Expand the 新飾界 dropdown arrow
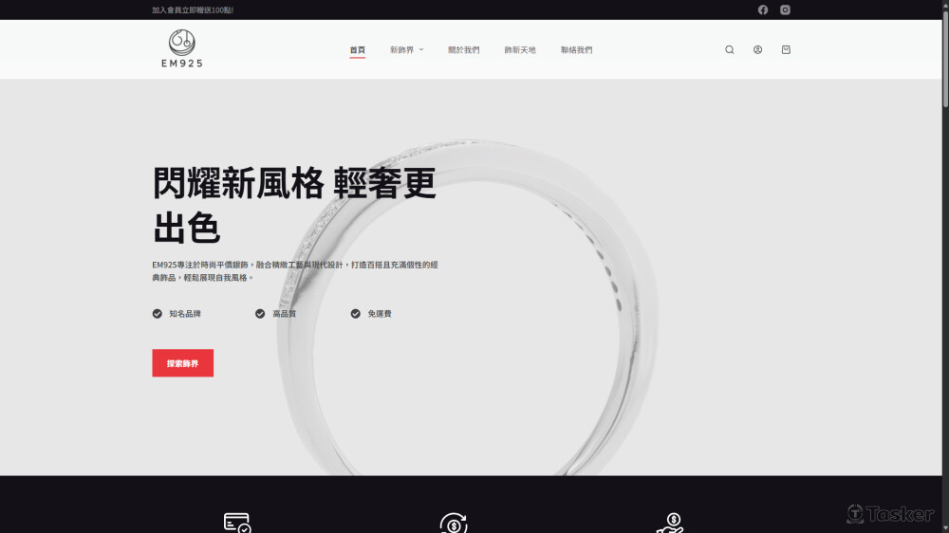 coord(421,50)
